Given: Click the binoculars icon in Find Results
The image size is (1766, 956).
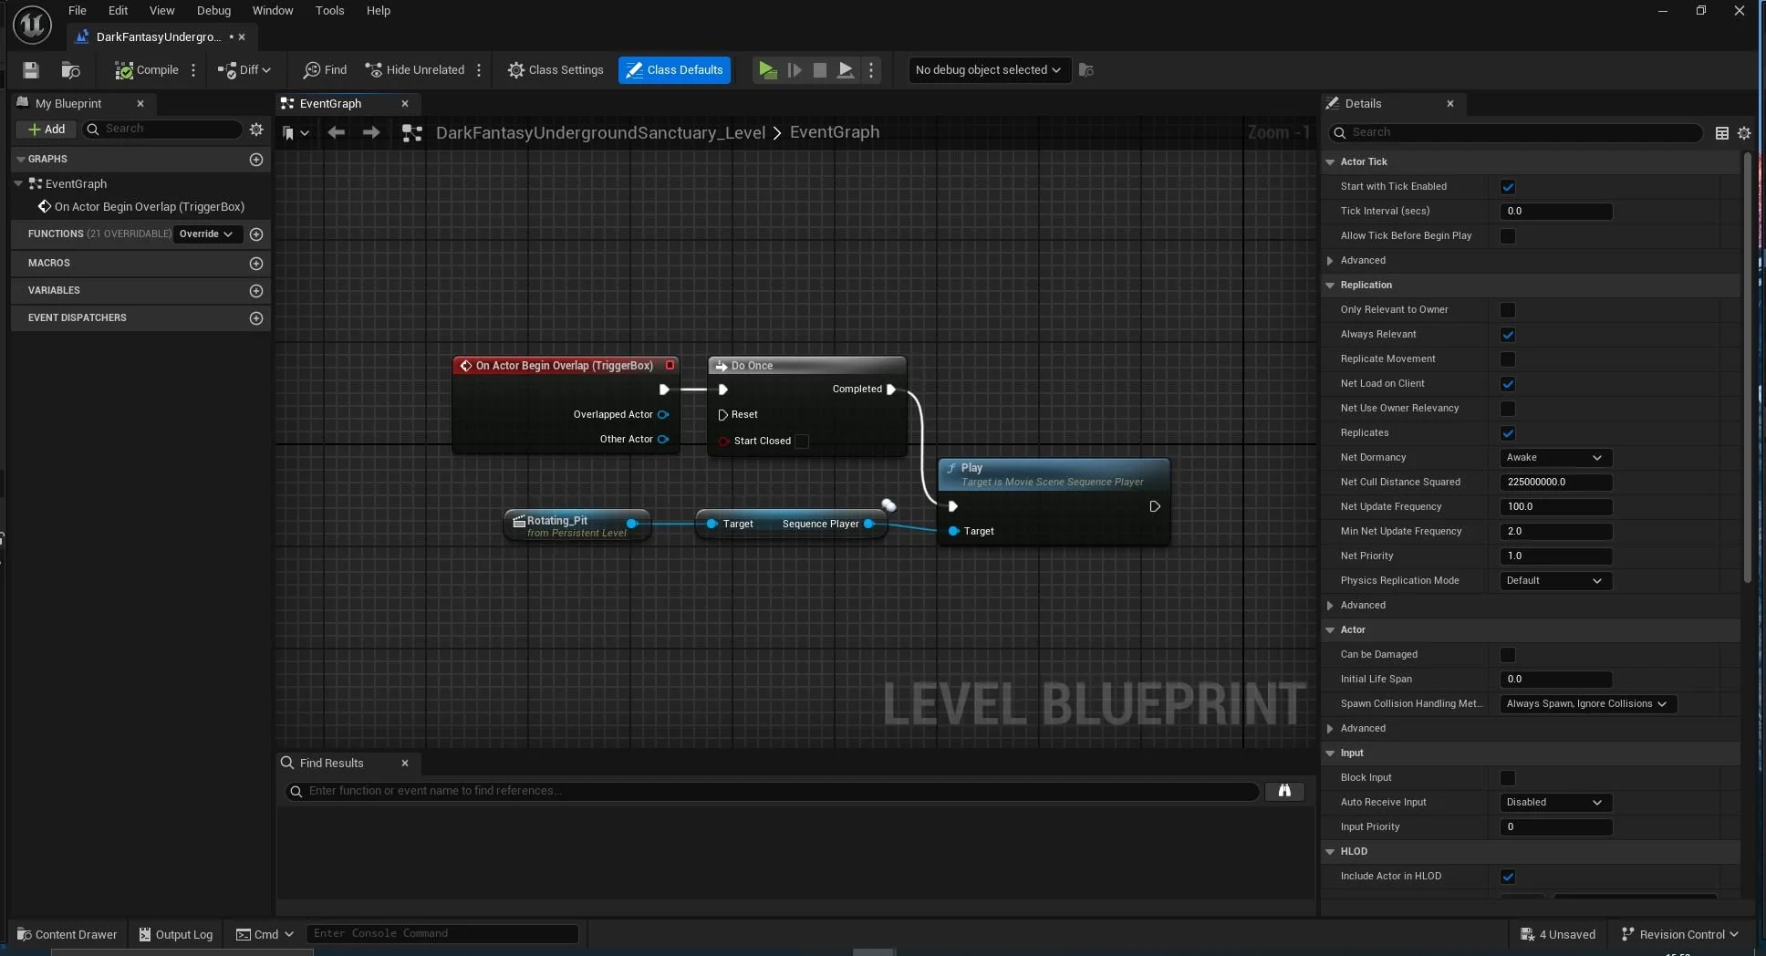Looking at the screenshot, I should pos(1285,791).
